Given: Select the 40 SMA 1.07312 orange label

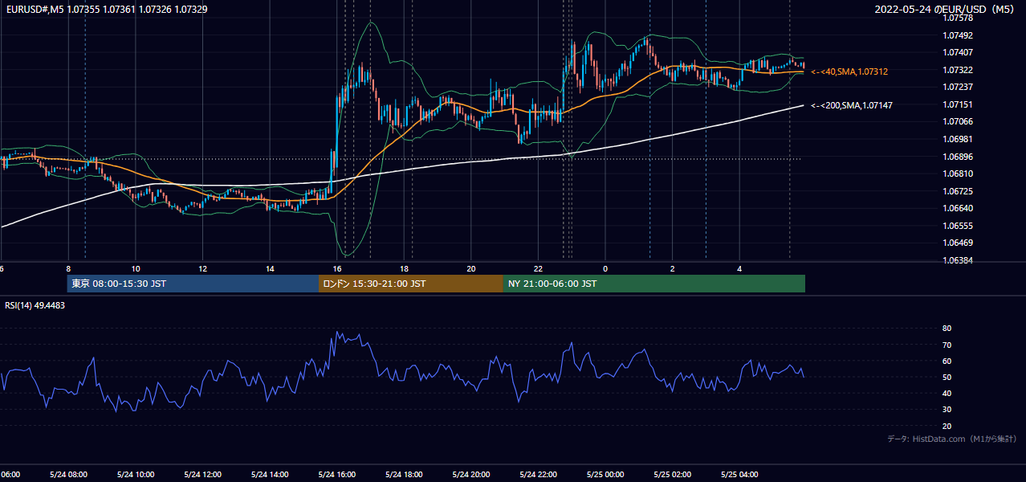Looking at the screenshot, I should [x=849, y=71].
